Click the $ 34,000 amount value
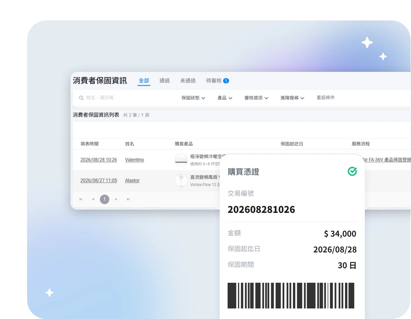 point(340,234)
